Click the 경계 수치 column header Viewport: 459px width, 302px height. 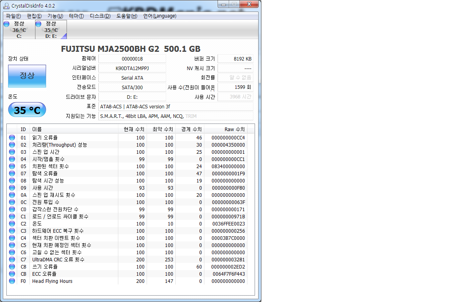point(190,129)
